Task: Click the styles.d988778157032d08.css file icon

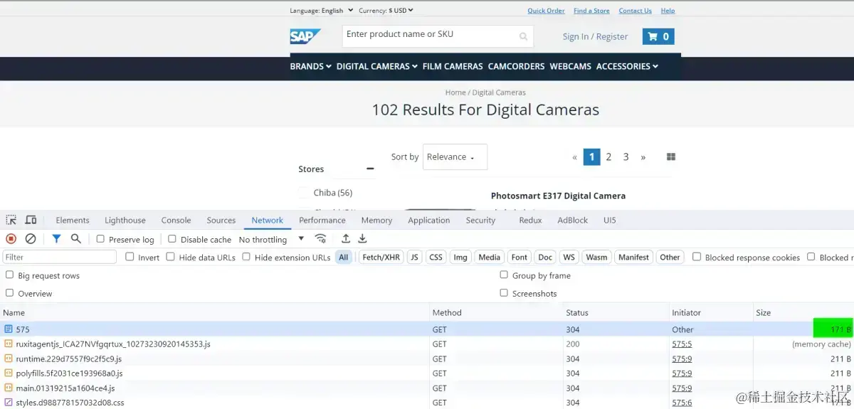Action: pyautogui.click(x=9, y=403)
